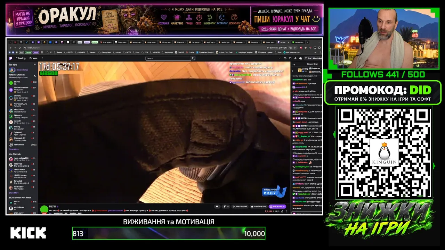The image size is (445, 250).
Task: Expand the Gaming News bookmarks folder
Action: coord(105,52)
